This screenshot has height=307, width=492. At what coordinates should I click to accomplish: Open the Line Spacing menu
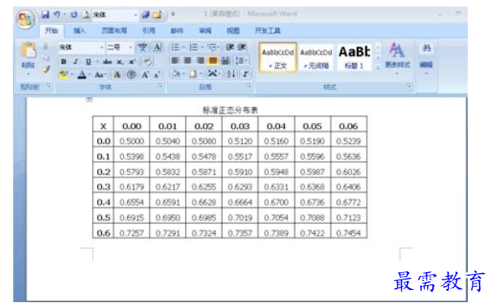241,60
